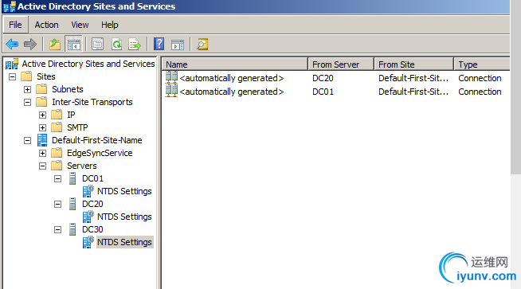Screen dimensions: 521x289
Task: Open Properties from the toolbar
Action: pyautogui.click(x=98, y=44)
